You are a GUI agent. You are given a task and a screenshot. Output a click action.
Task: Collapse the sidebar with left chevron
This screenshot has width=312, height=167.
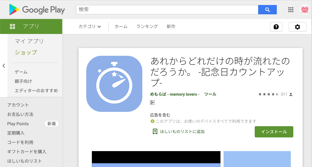click(4, 66)
